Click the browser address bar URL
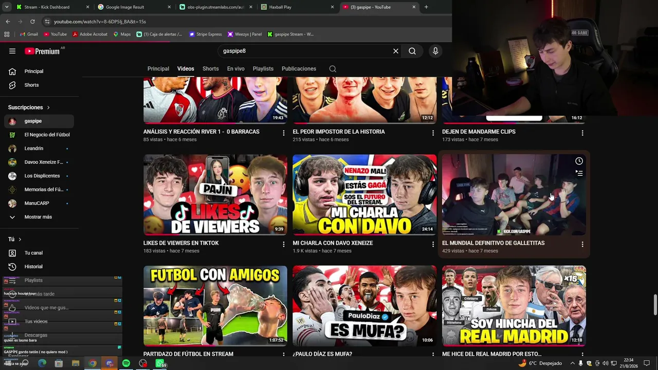Screen dimensions: 658x370 pyautogui.click(x=100, y=22)
